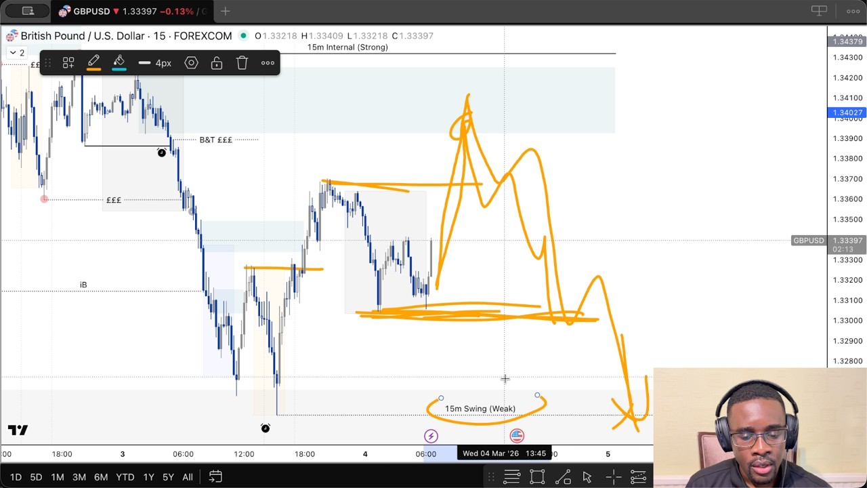Screen dimensions: 867x488
Task: Open more options in drawing toolbar
Action: 268,63
